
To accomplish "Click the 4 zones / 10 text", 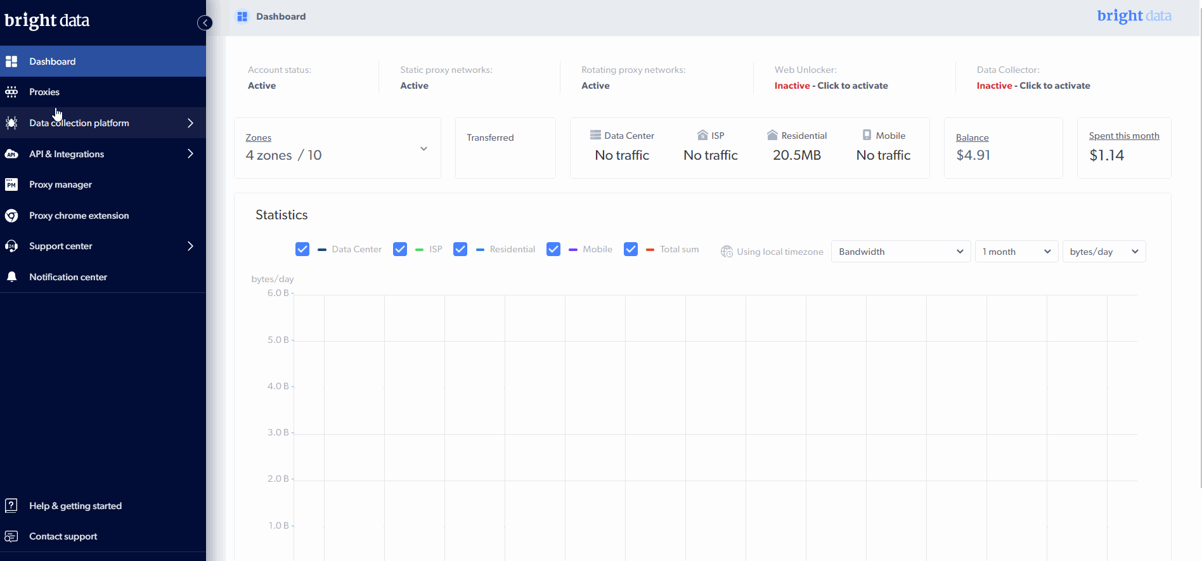I will (x=283, y=155).
